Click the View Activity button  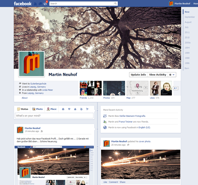point(158,75)
